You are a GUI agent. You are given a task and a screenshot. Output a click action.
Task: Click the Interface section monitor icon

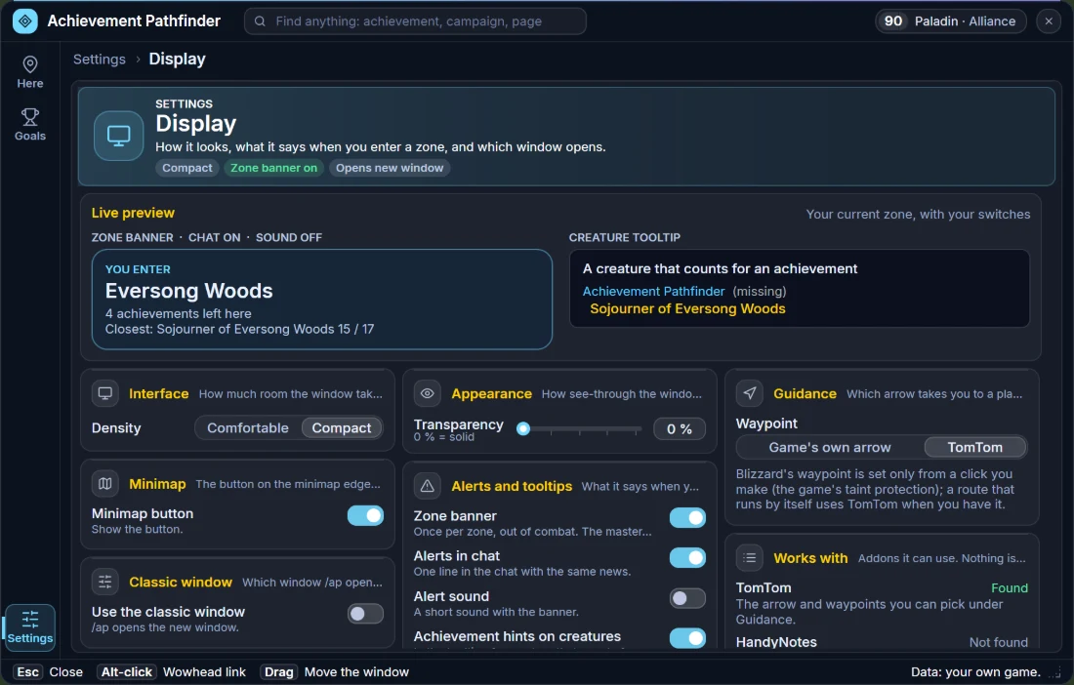point(104,393)
